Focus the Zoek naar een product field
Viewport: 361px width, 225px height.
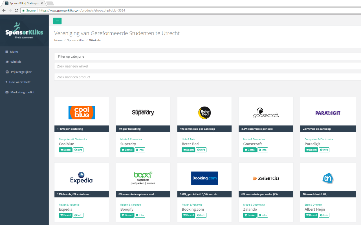point(208,77)
